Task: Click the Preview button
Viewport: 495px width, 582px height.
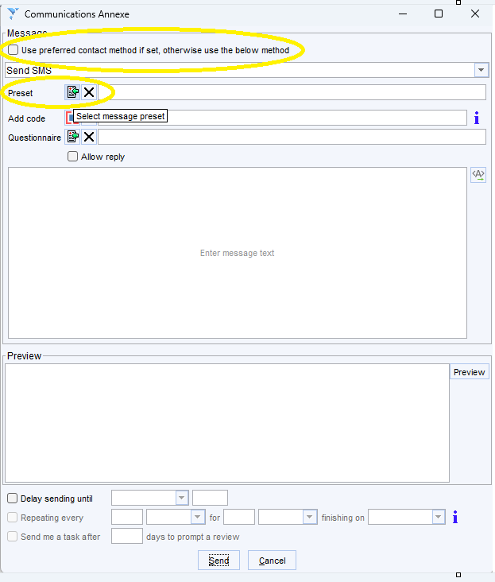Action: [x=469, y=372]
